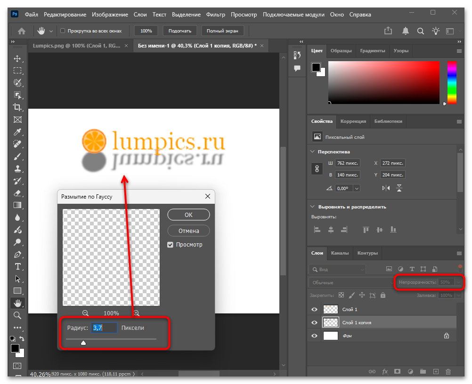Select the Rectangle shape tool
This screenshot has height=384, width=472.
click(17, 291)
